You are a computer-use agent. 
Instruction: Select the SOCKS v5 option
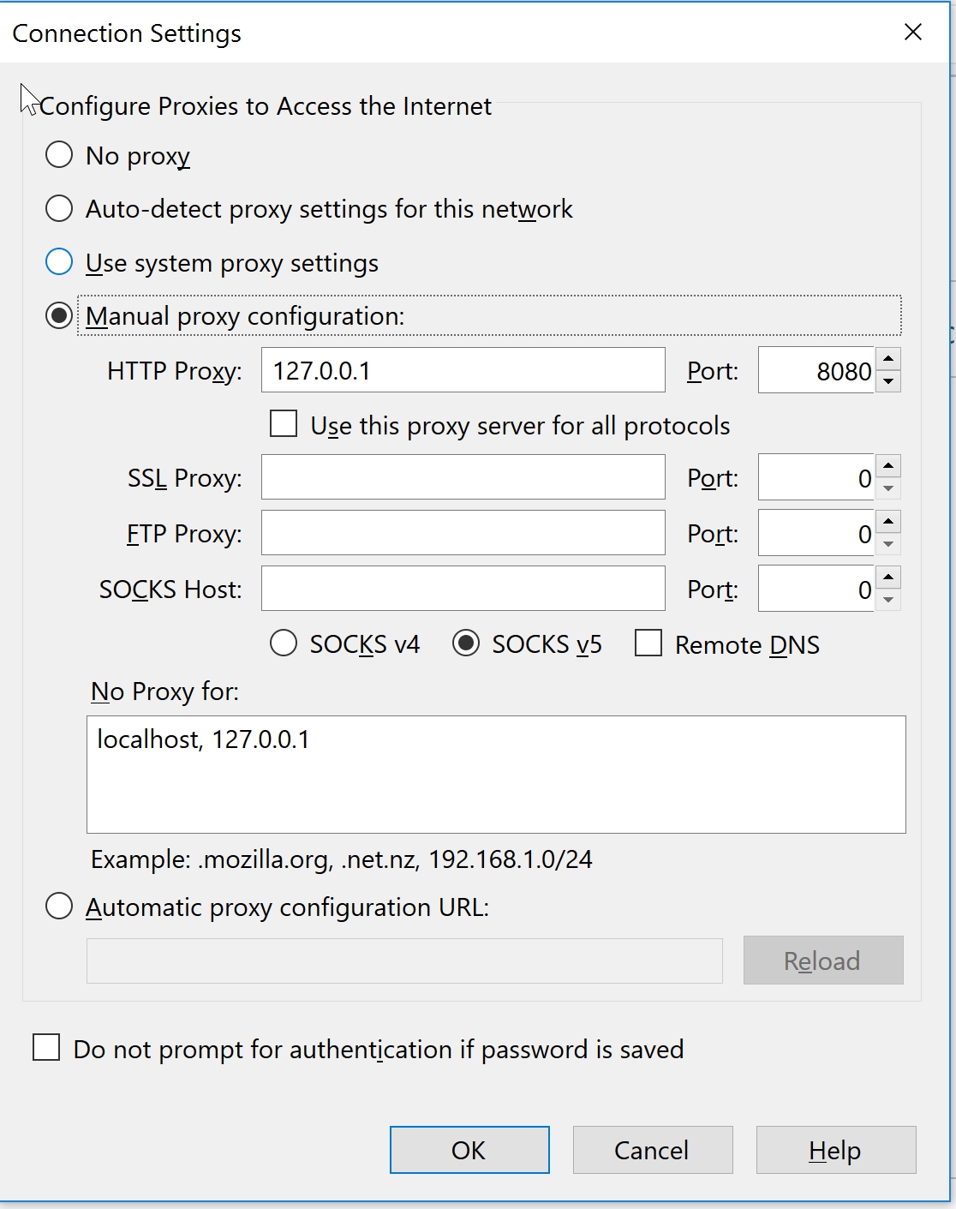(468, 643)
